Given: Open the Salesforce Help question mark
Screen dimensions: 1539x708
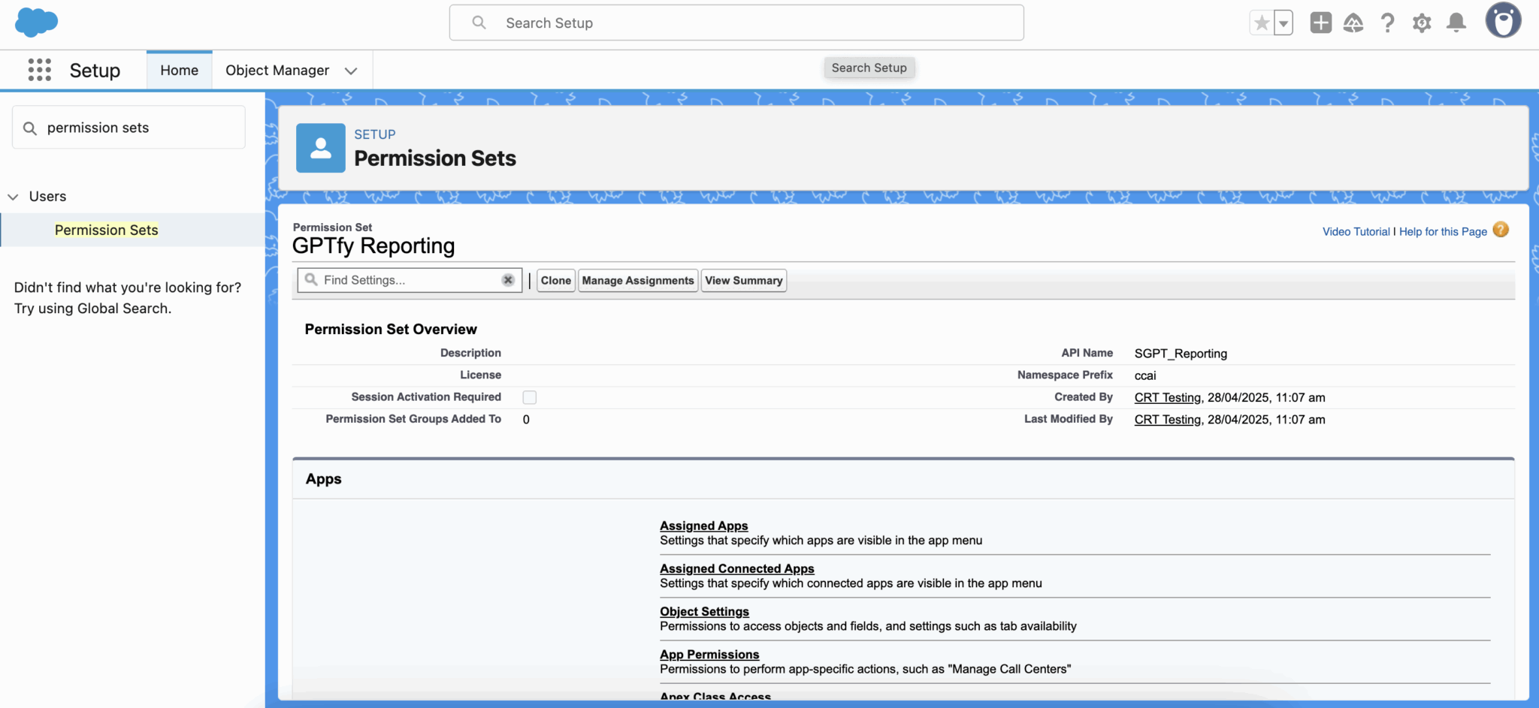Looking at the screenshot, I should click(1387, 23).
